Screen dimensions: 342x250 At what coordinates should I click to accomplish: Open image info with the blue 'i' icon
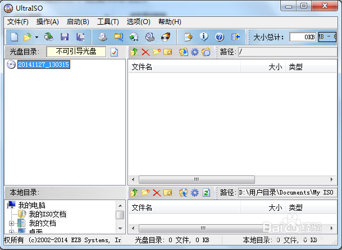point(204,37)
